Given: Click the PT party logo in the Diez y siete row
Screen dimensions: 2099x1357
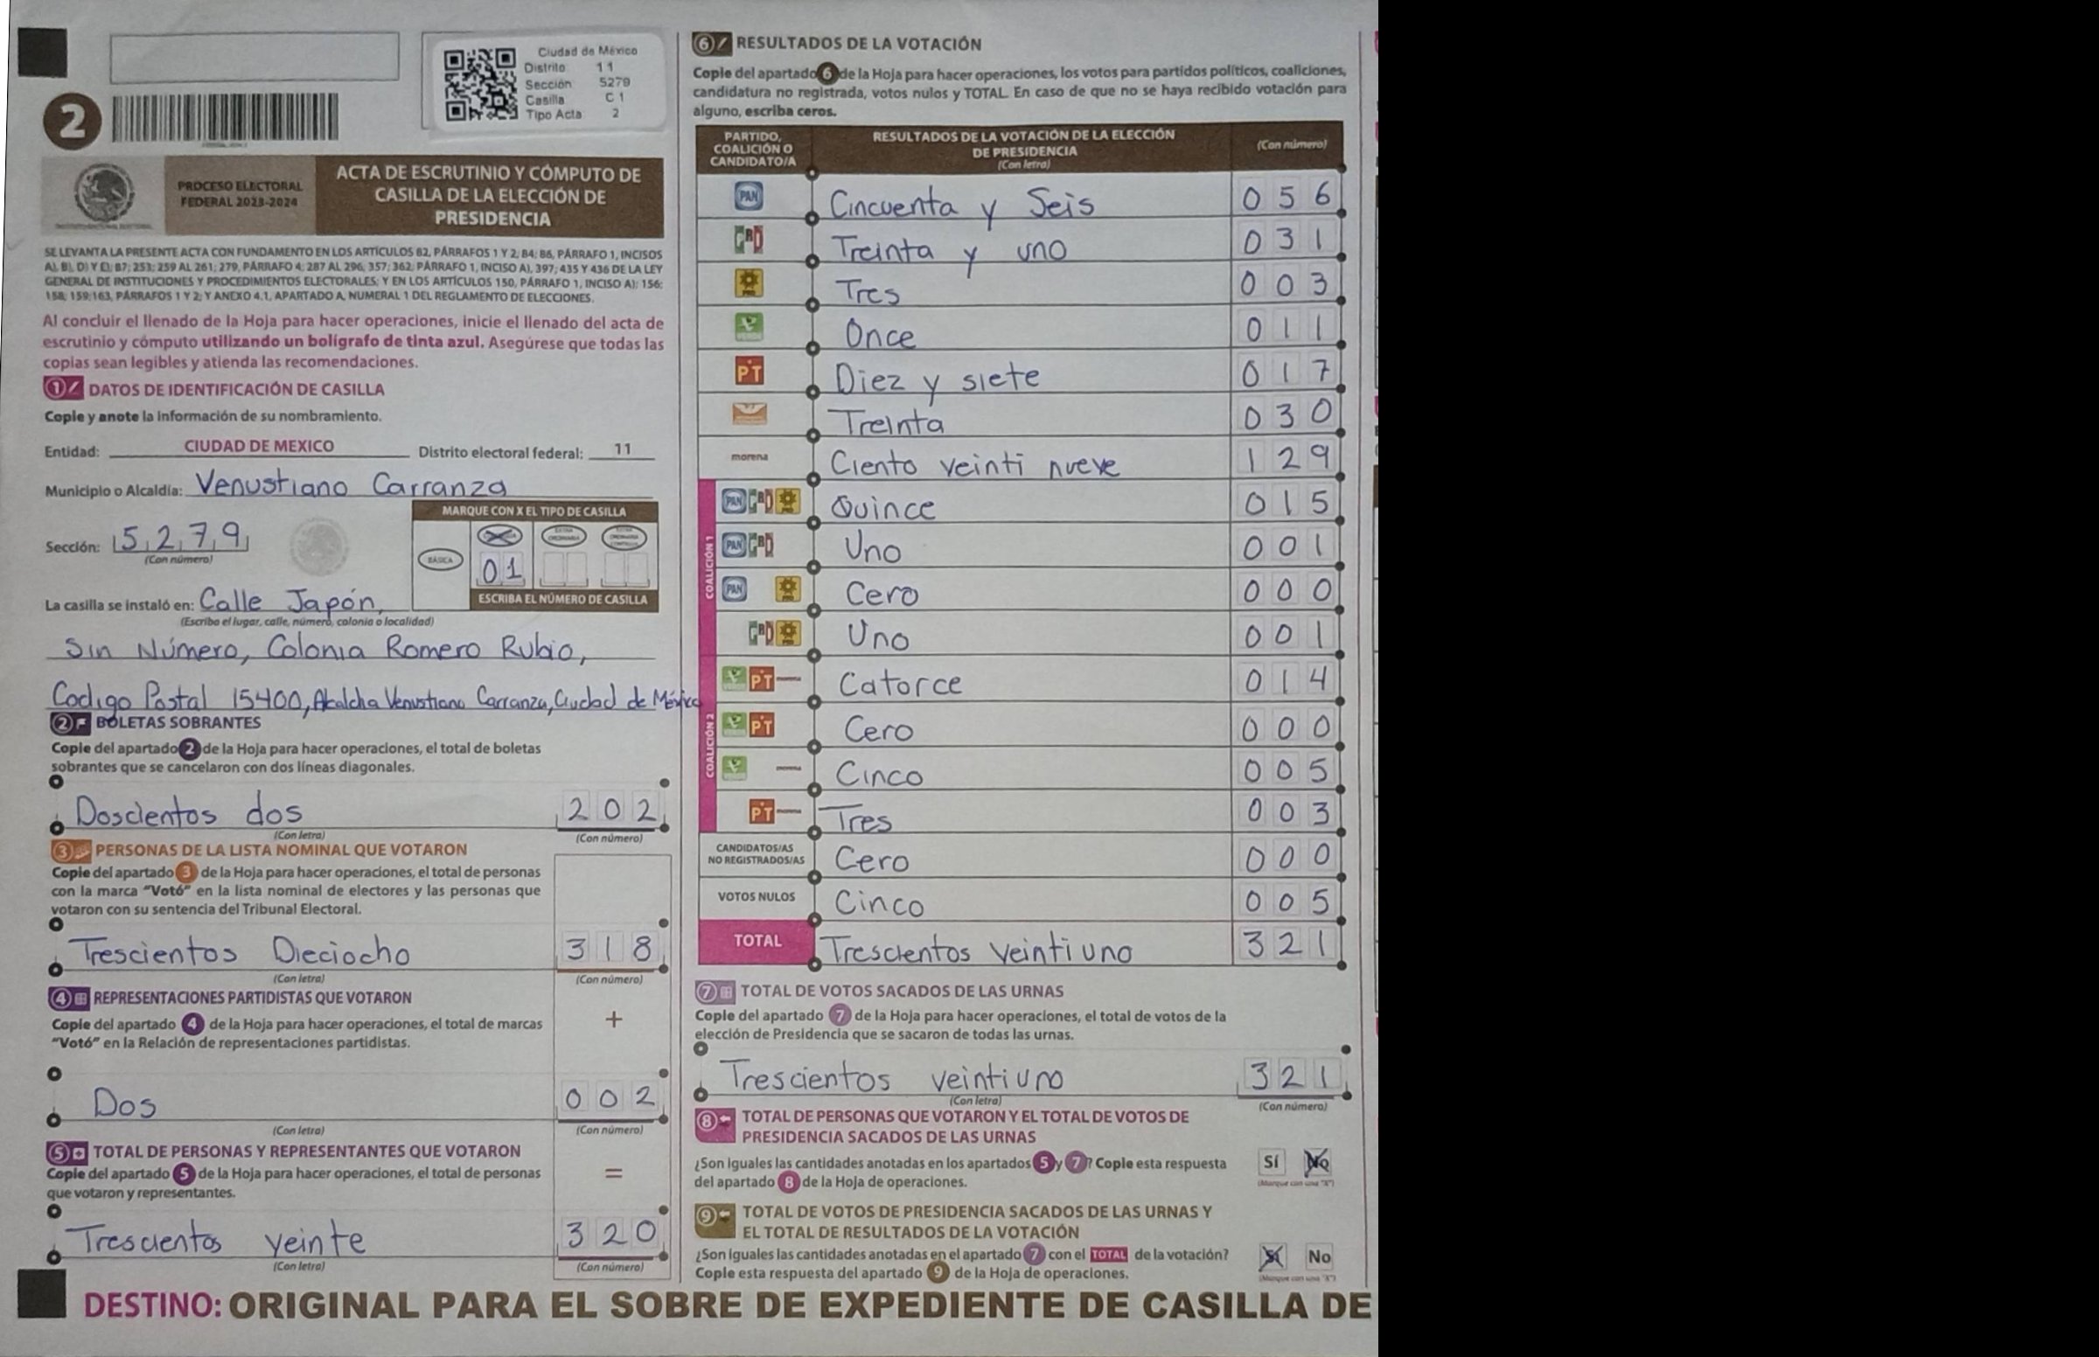Looking at the screenshot, I should point(749,372).
